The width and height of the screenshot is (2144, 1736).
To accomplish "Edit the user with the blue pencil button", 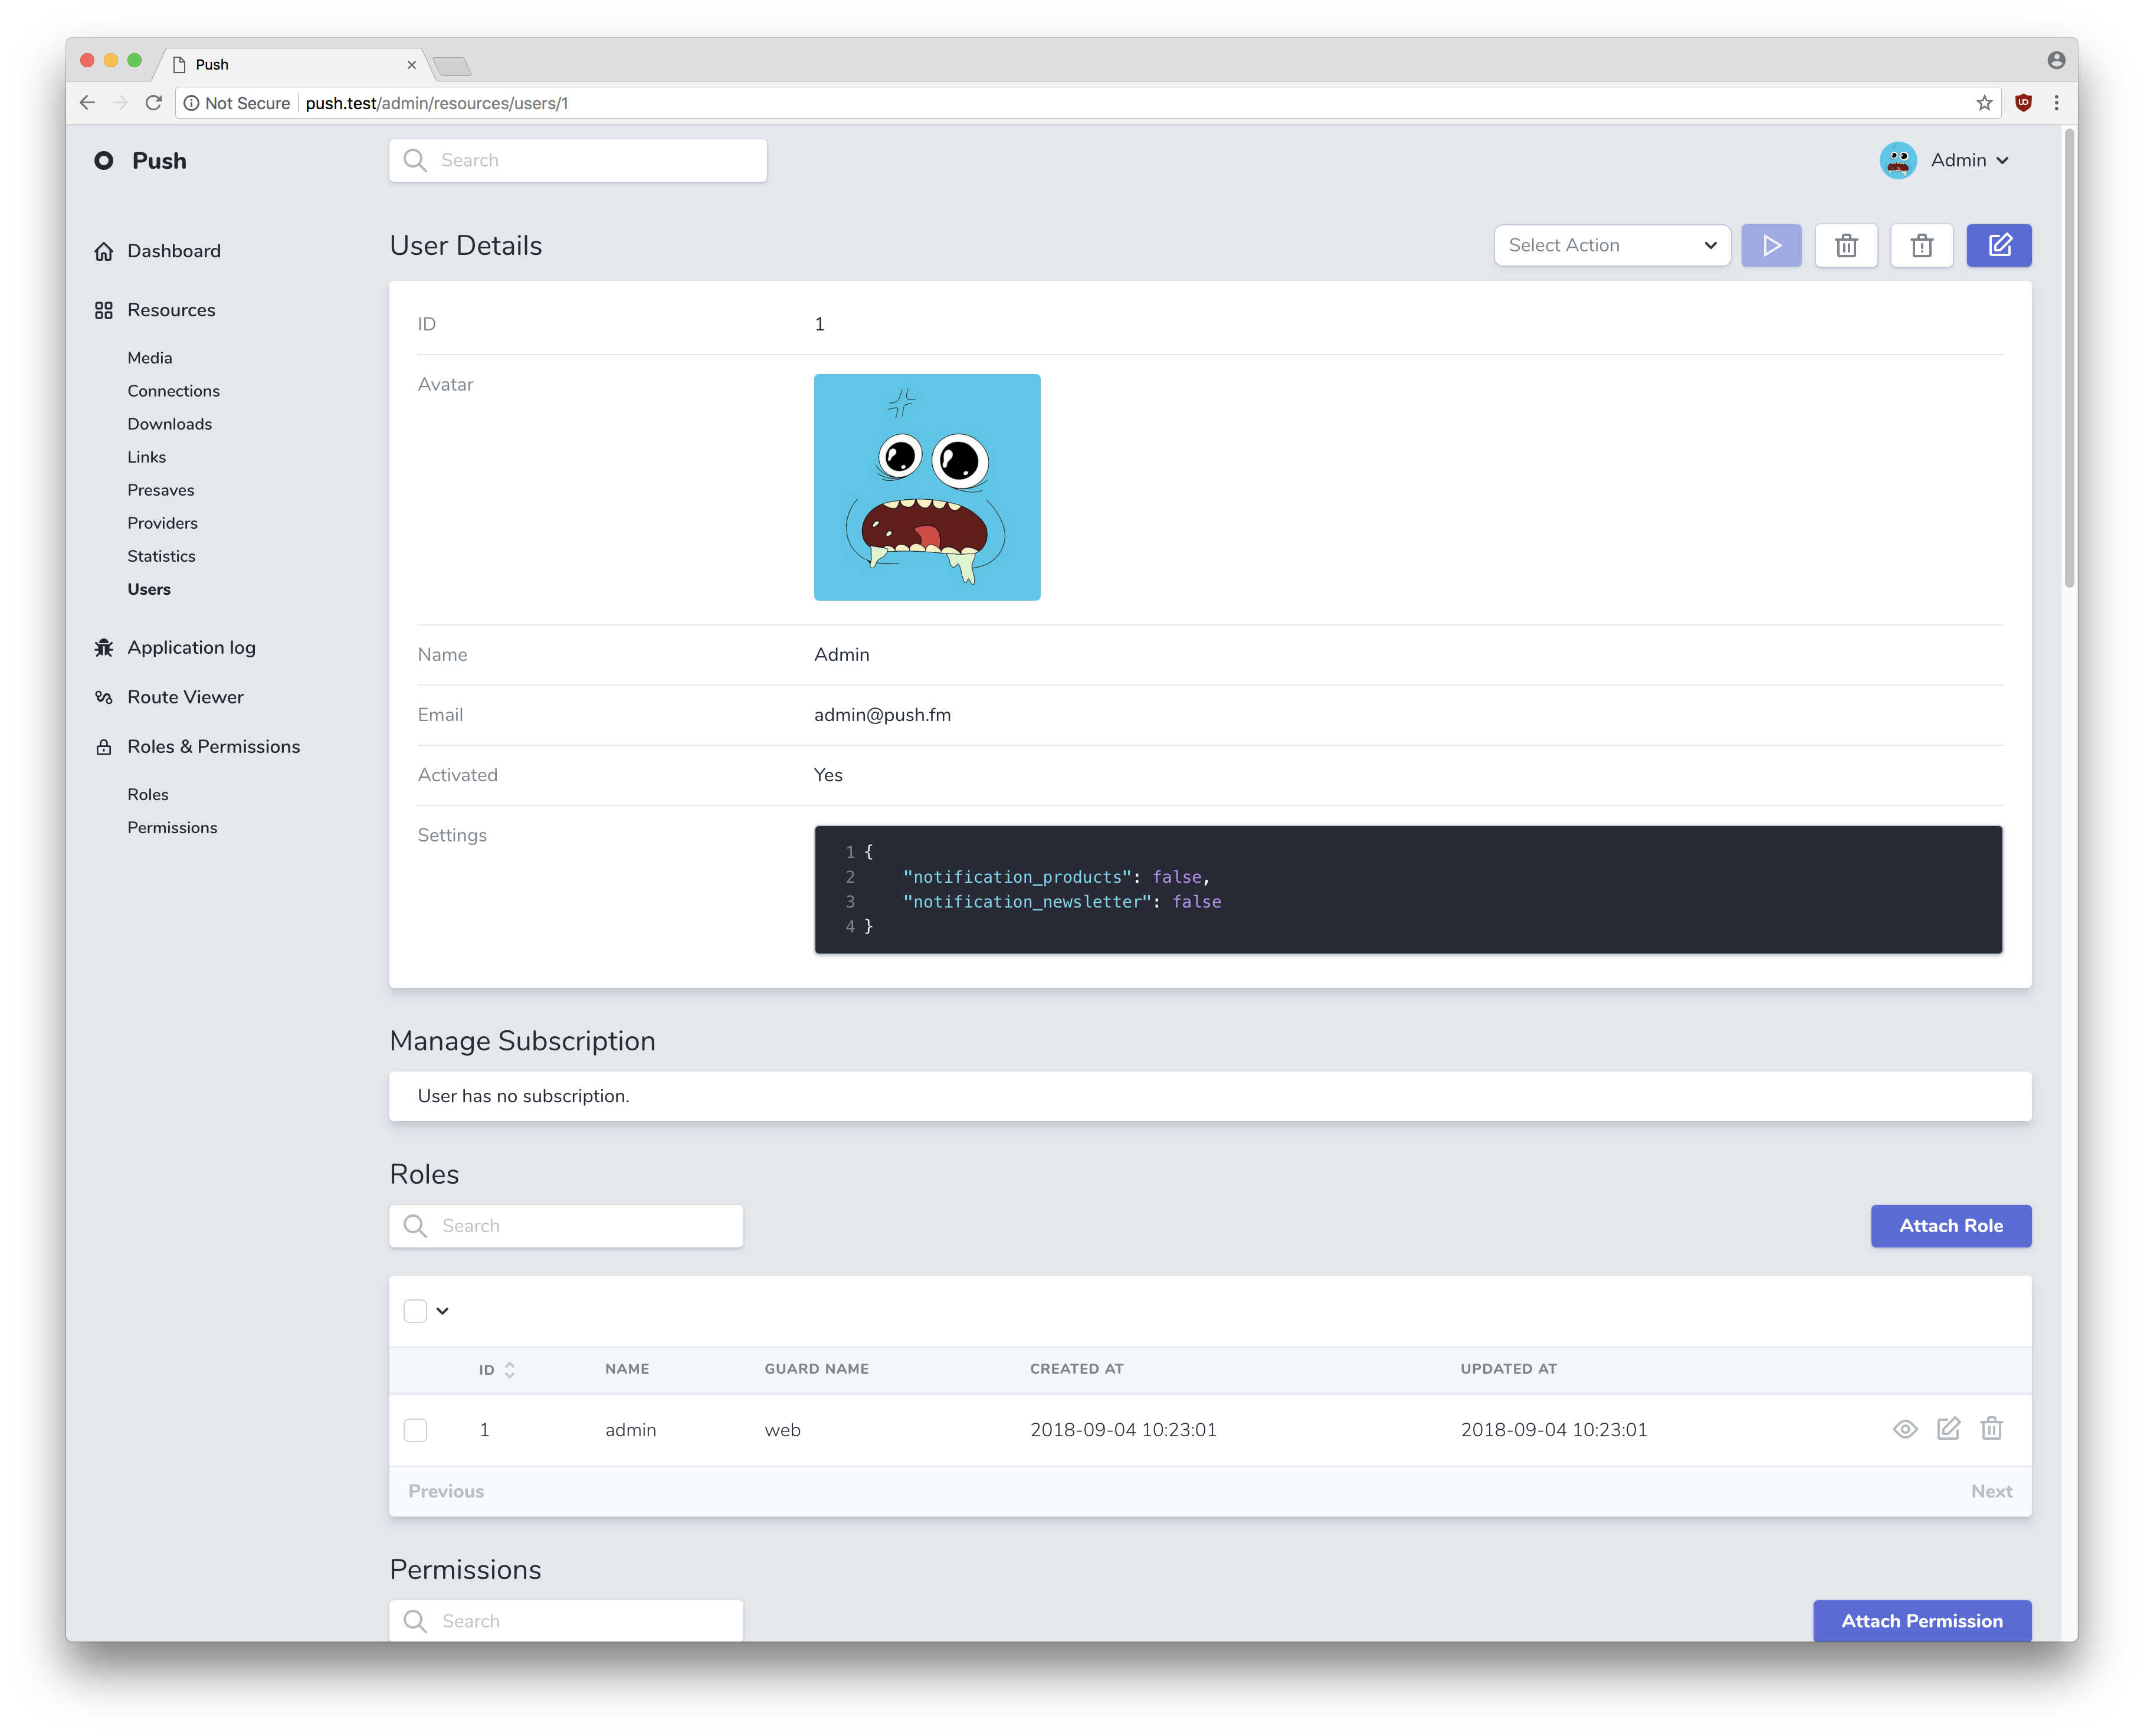I will click(x=1999, y=245).
